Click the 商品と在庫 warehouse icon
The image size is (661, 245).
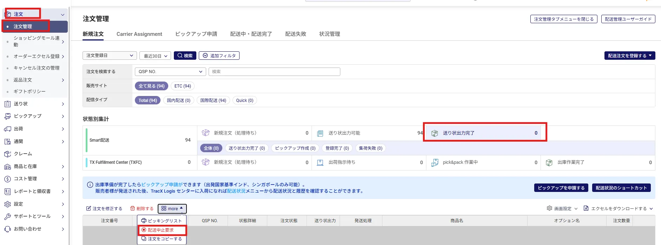[x=7, y=167]
